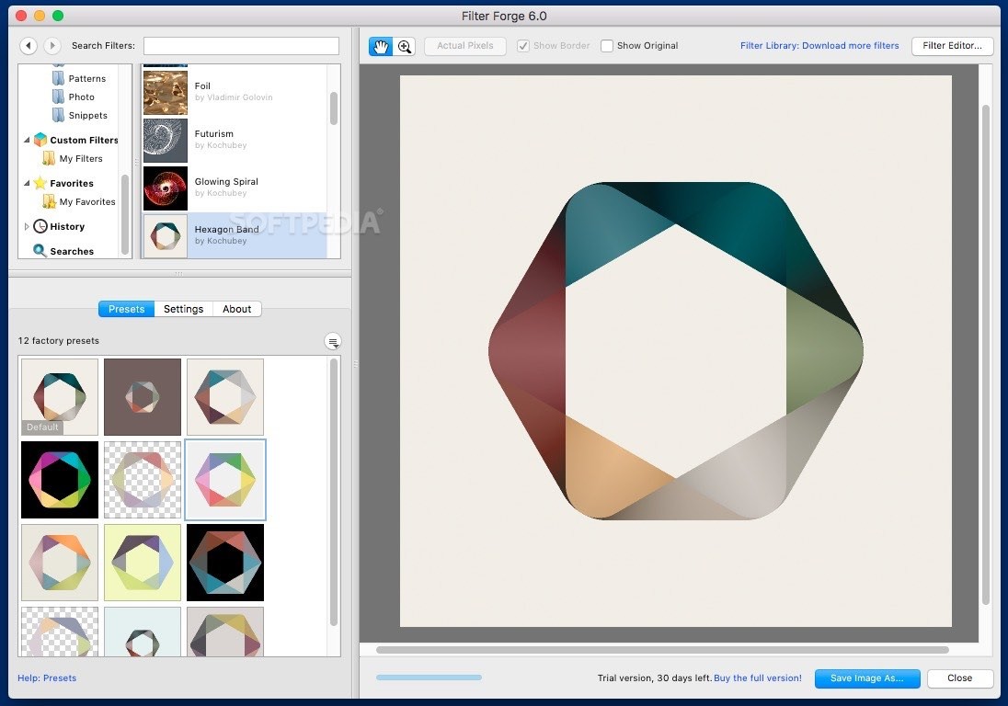Select the Zoom tool

[x=404, y=45]
